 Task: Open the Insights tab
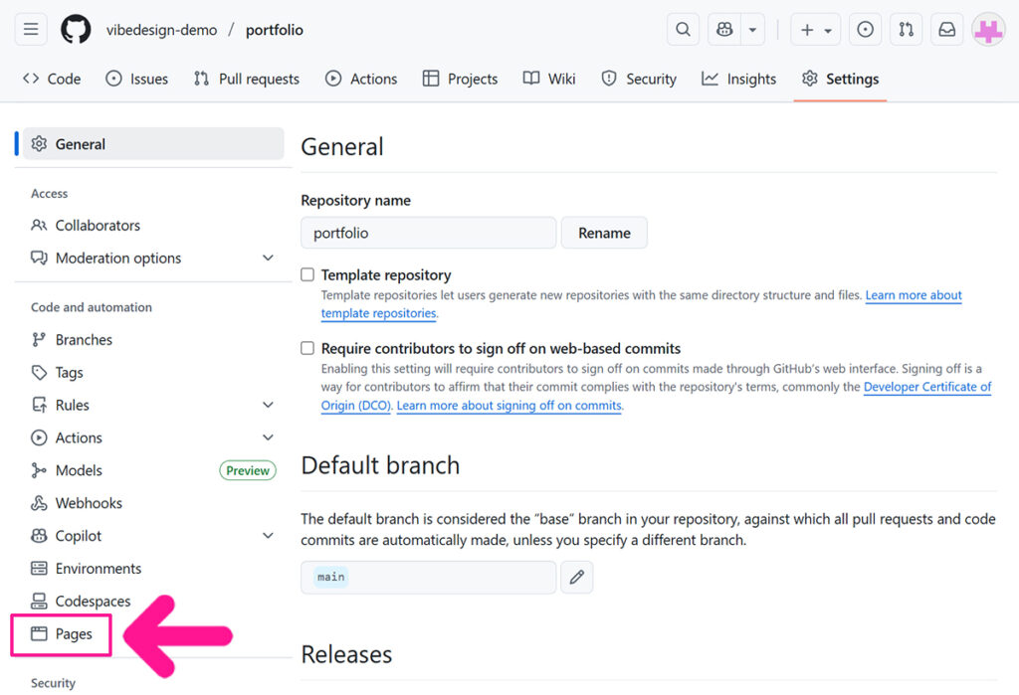click(x=738, y=79)
